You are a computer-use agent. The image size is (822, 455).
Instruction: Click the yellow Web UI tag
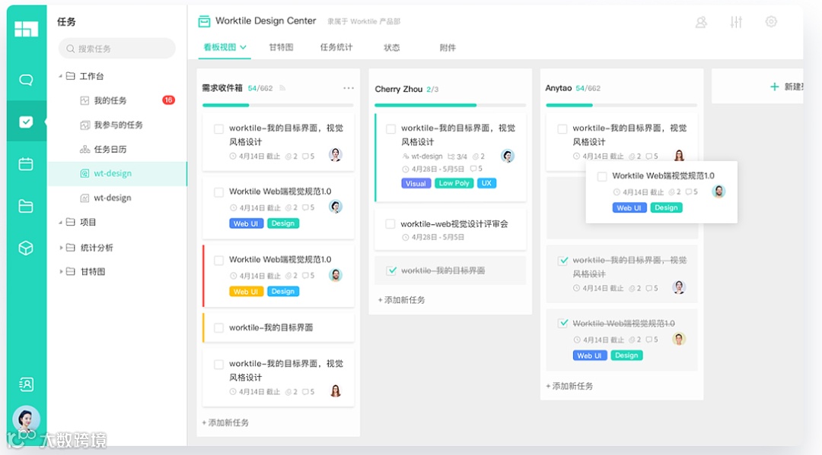[x=246, y=291]
